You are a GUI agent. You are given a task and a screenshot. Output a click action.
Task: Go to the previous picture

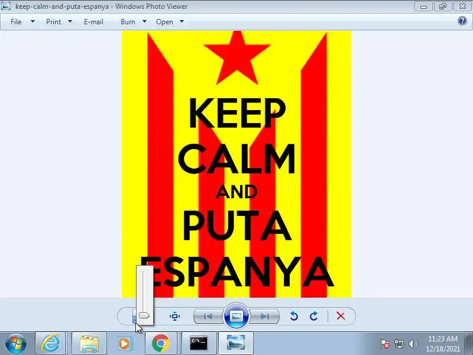208,316
